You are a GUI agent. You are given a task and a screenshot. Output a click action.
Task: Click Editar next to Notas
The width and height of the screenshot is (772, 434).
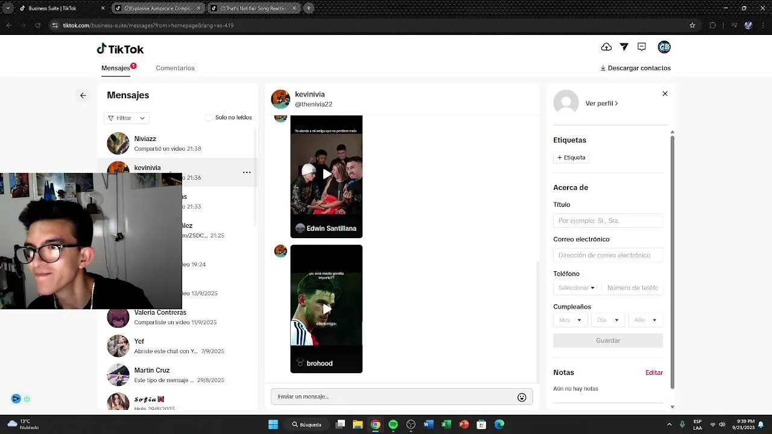pyautogui.click(x=654, y=373)
